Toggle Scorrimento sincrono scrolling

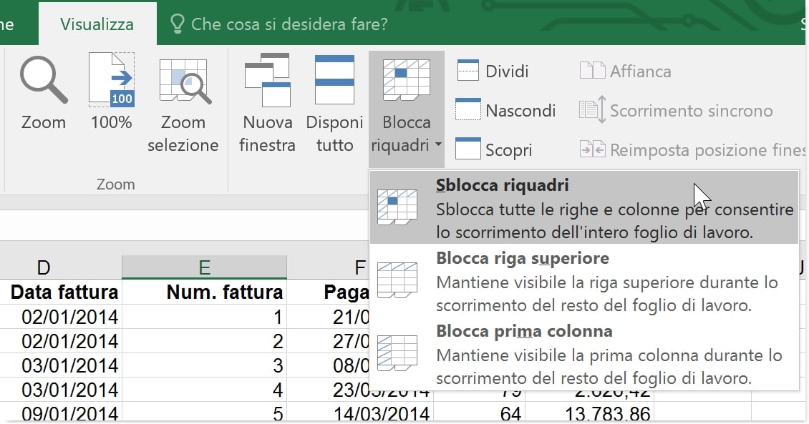676,110
